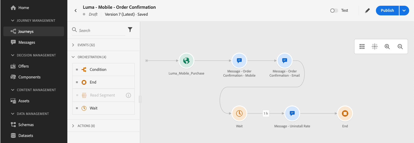
Task: Open the palette filter funnel
Action: 130,30
